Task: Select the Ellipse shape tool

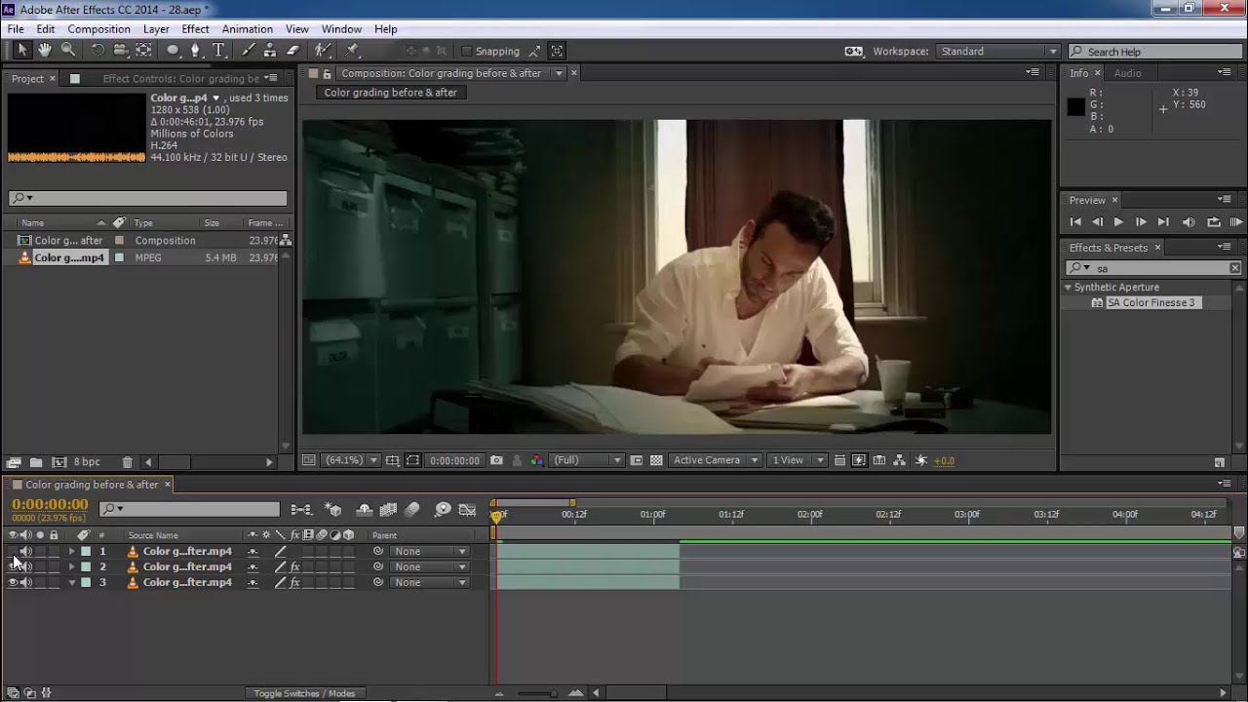Action: (173, 51)
